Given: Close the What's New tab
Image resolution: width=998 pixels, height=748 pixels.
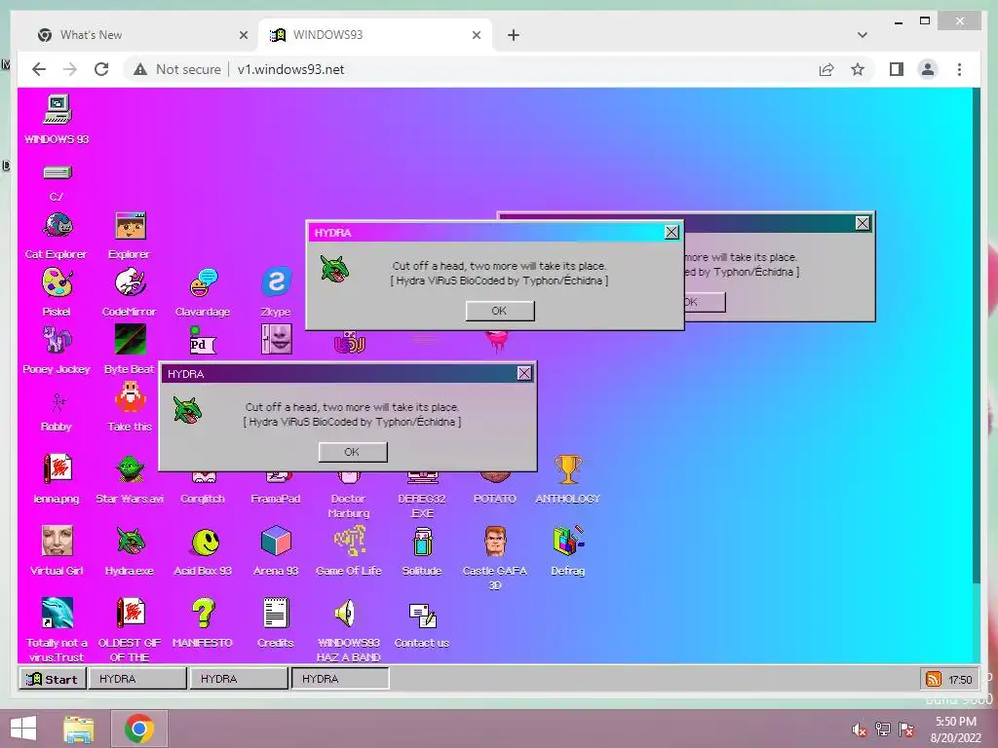Looking at the screenshot, I should tap(243, 36).
